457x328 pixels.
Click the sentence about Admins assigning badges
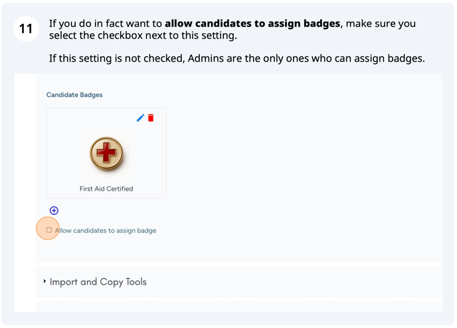[236, 58]
